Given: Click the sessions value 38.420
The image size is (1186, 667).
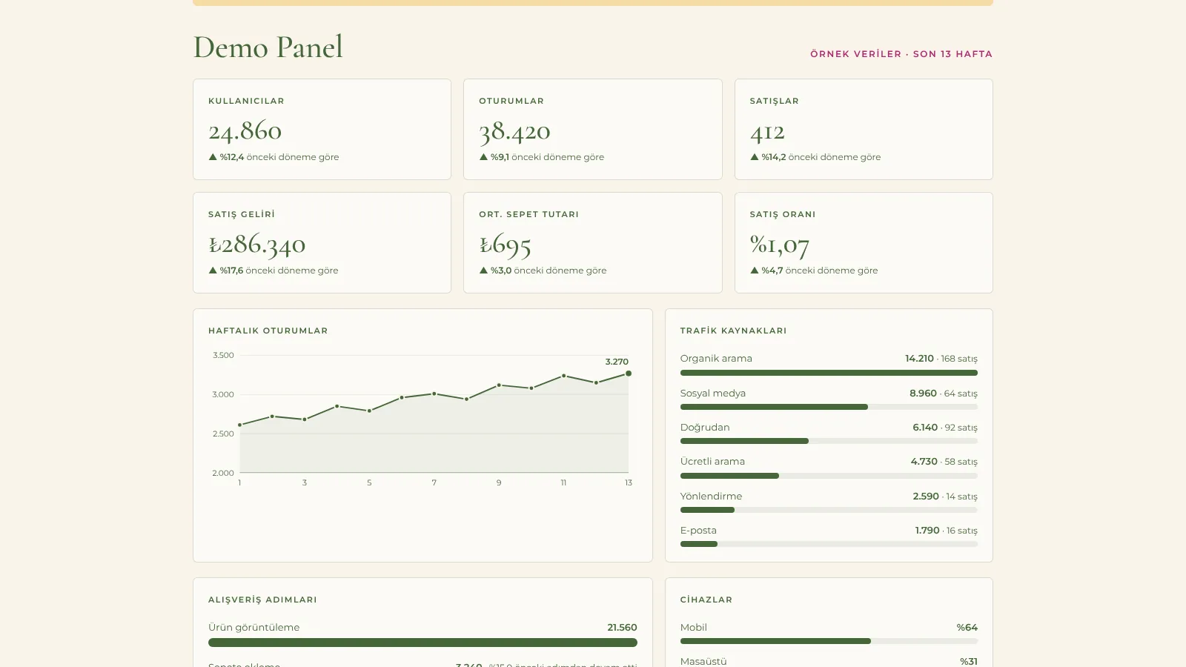Looking at the screenshot, I should point(514,132).
